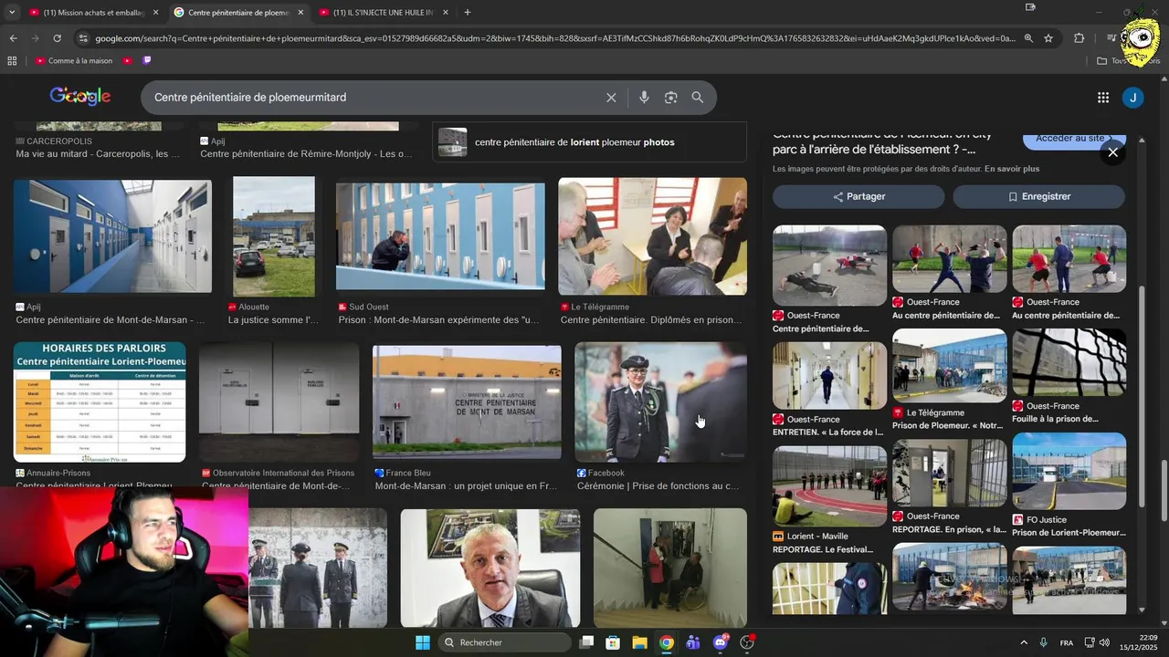Launch Microsoft Store from the taskbar
Screen dimensions: 1169x657
(x=613, y=642)
